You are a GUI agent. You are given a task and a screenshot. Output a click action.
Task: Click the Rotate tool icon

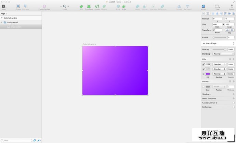pyautogui.click(x=97, y=6)
